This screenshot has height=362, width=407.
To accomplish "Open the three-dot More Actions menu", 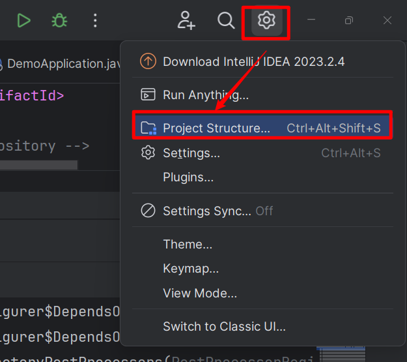I will tap(95, 21).
